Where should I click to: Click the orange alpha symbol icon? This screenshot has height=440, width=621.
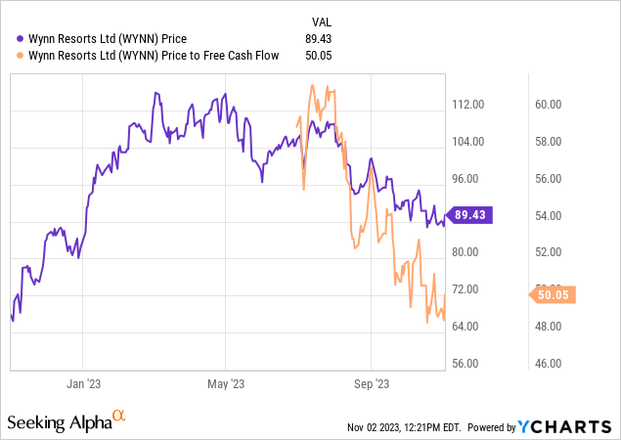pos(119,418)
